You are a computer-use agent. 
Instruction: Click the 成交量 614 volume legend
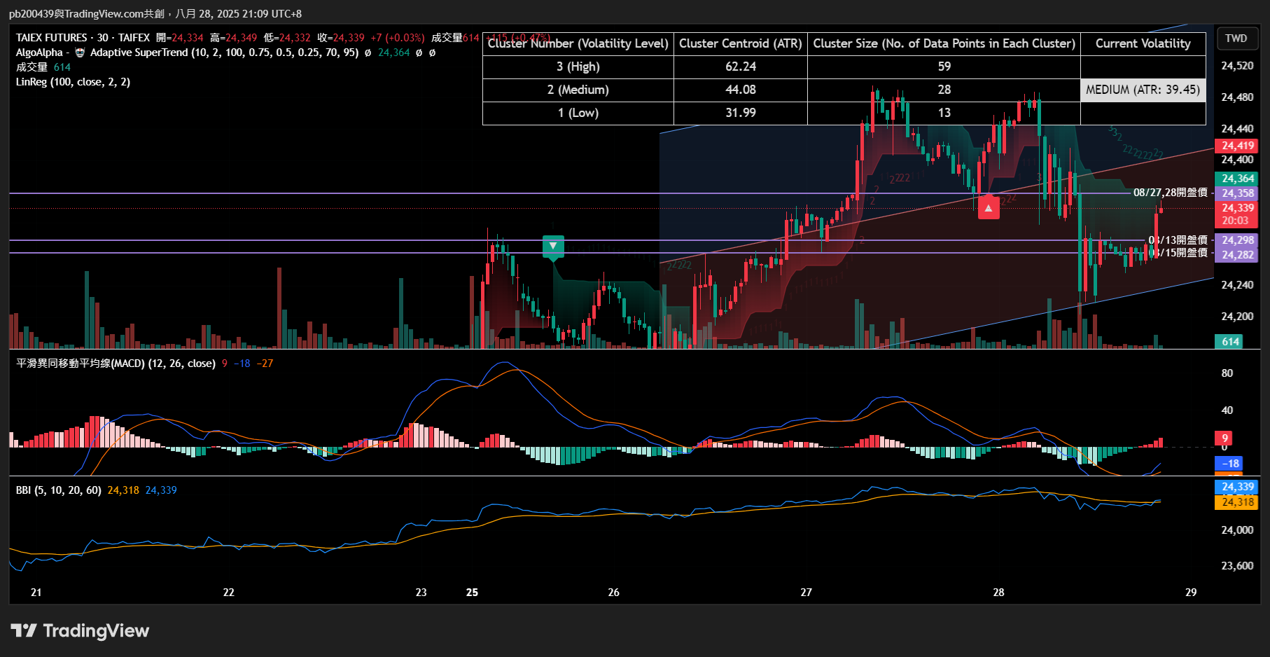43,67
